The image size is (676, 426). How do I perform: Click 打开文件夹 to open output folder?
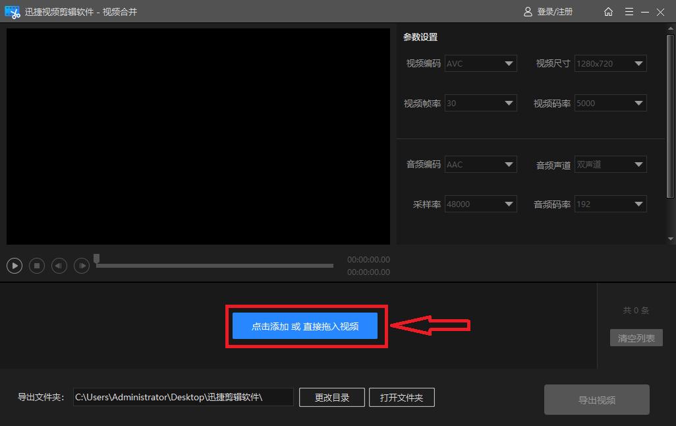coord(402,397)
